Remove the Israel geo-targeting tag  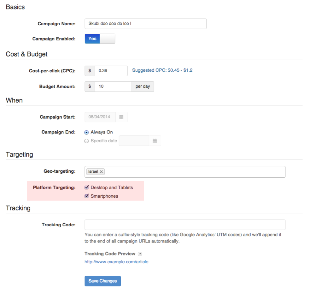tap(101, 172)
